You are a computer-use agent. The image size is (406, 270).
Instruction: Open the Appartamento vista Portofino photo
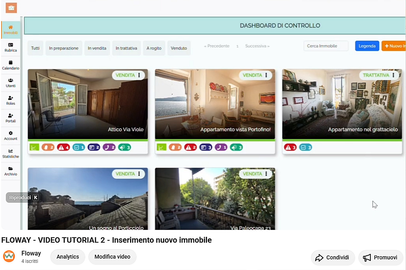click(x=215, y=104)
